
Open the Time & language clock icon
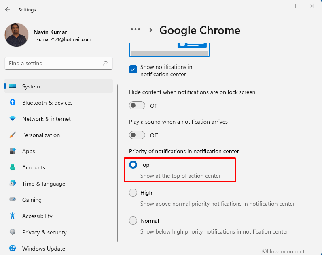coord(13,183)
